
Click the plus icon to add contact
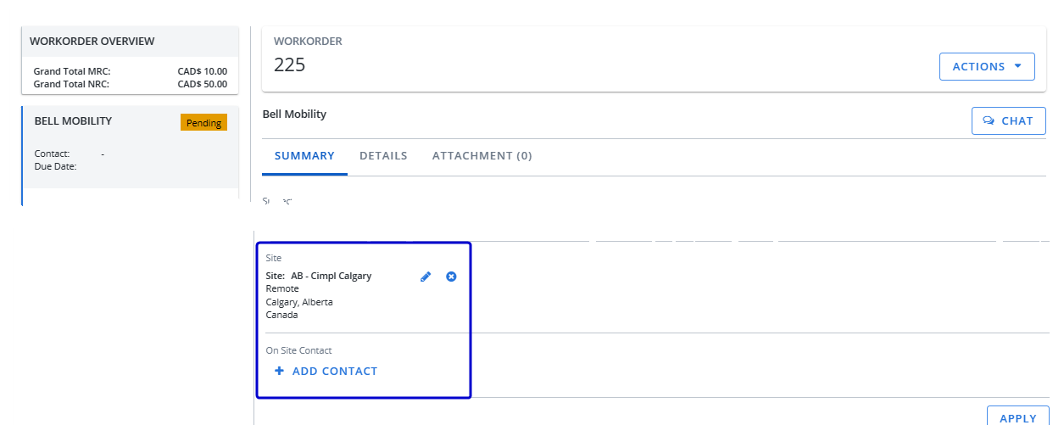tap(279, 372)
